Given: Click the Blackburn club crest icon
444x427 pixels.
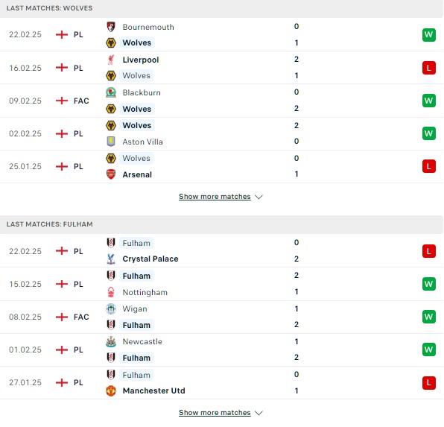Looking at the screenshot, I should pos(111,92).
